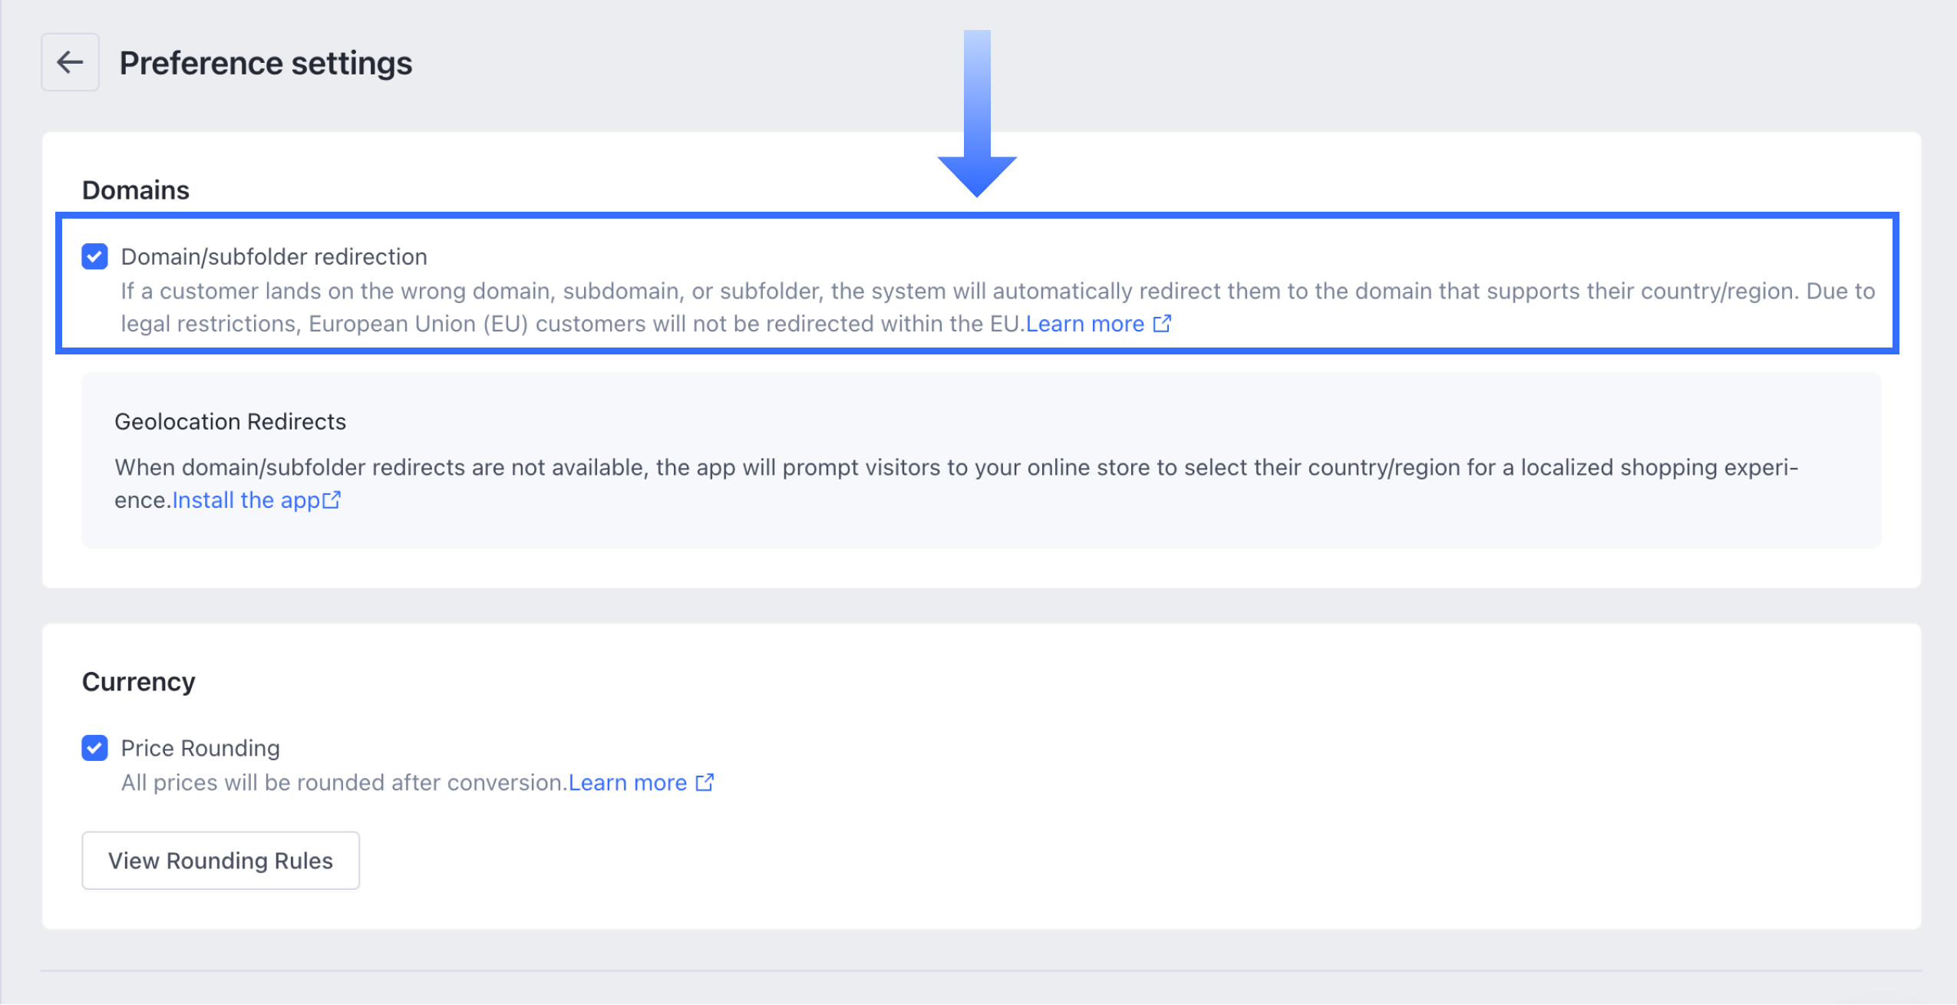Uncheck the Domain/subfolder redirection checkbox
1957x1005 pixels.
(95, 256)
